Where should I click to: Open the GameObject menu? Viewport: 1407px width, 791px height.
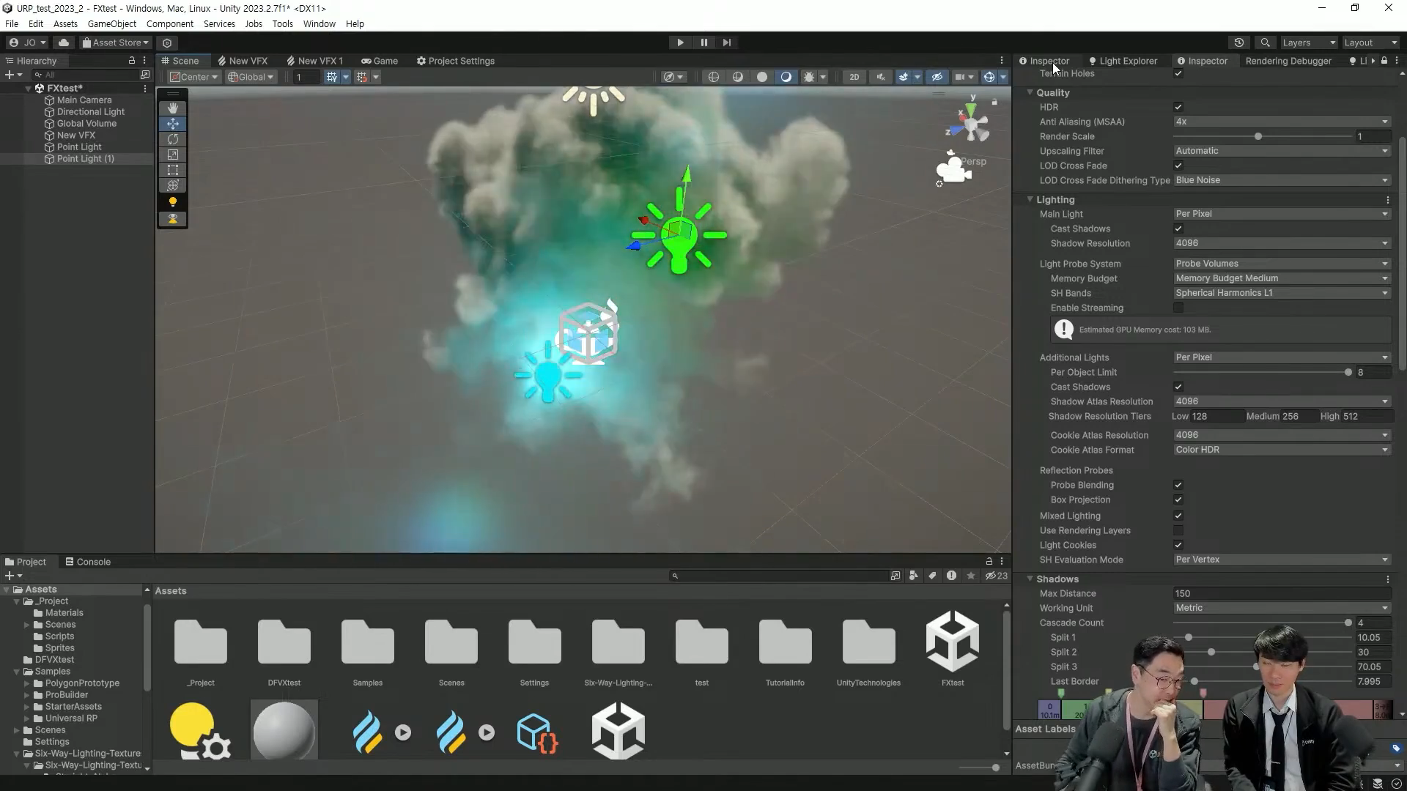click(111, 23)
